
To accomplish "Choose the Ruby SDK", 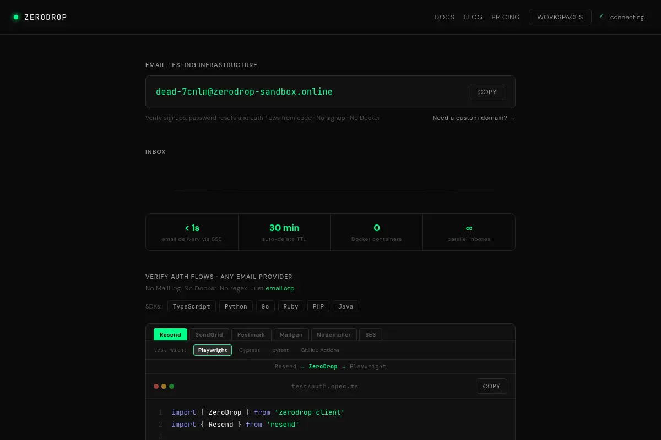I will [291, 306].
